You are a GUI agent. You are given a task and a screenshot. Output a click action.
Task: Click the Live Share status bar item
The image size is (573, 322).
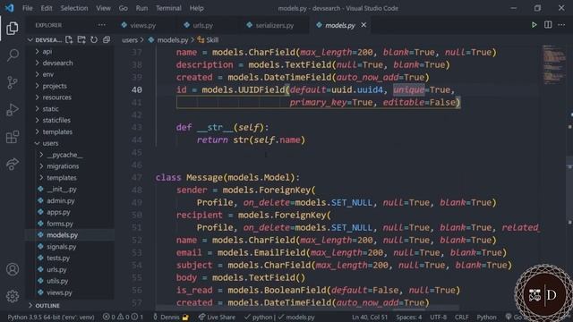(217, 317)
